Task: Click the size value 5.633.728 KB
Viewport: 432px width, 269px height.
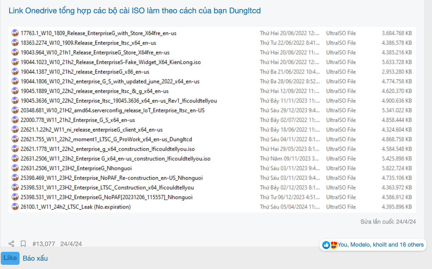Action: pyautogui.click(x=397, y=62)
